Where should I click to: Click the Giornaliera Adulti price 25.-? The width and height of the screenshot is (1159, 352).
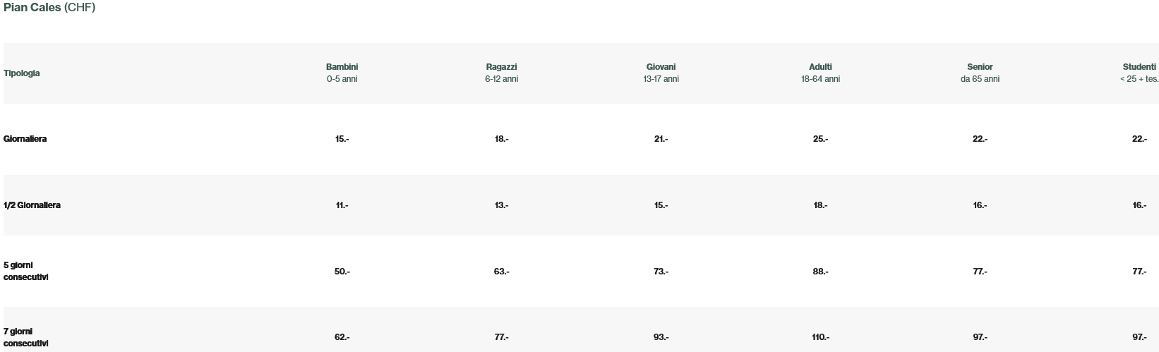(x=821, y=139)
